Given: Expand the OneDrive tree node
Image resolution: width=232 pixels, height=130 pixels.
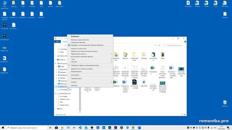Looking at the screenshot, I should click(x=55, y=60).
